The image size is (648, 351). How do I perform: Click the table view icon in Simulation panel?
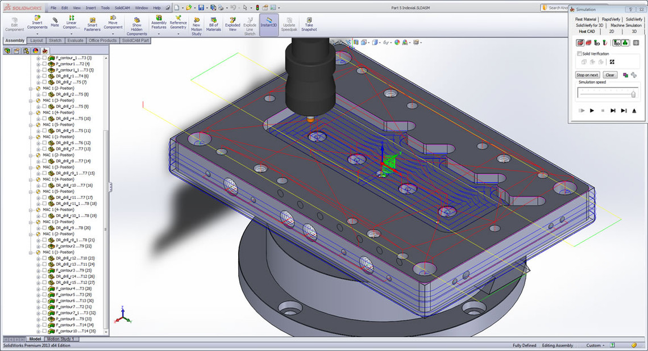636,43
